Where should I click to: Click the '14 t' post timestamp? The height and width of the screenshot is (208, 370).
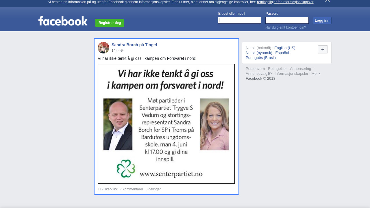click(114, 51)
